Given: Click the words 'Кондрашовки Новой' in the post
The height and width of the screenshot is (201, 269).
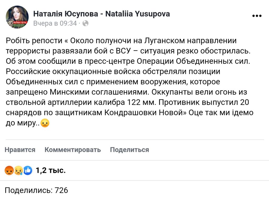Looking at the screenshot, I should coord(144,113).
